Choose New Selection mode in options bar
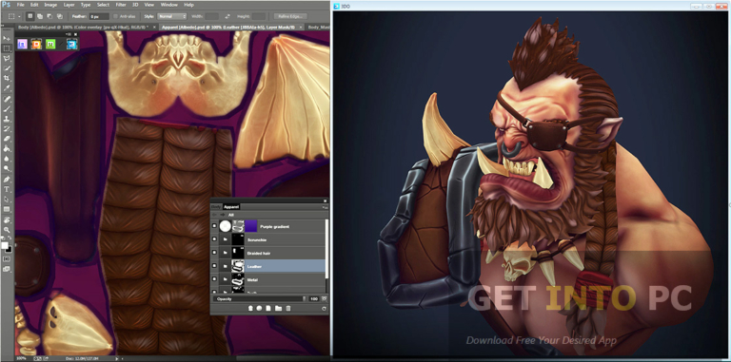 (x=30, y=16)
